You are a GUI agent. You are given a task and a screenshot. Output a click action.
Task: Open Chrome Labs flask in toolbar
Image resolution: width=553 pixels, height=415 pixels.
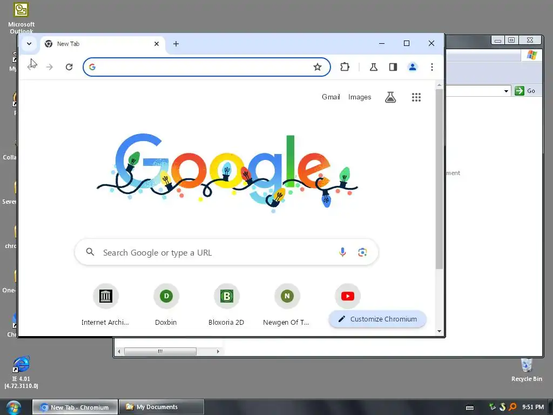pos(374,67)
